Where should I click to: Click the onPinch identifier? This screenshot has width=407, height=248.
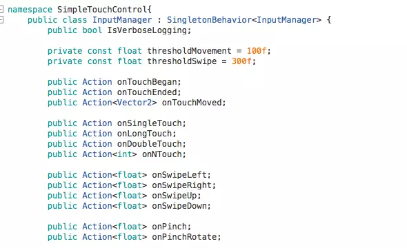[x=170, y=227]
